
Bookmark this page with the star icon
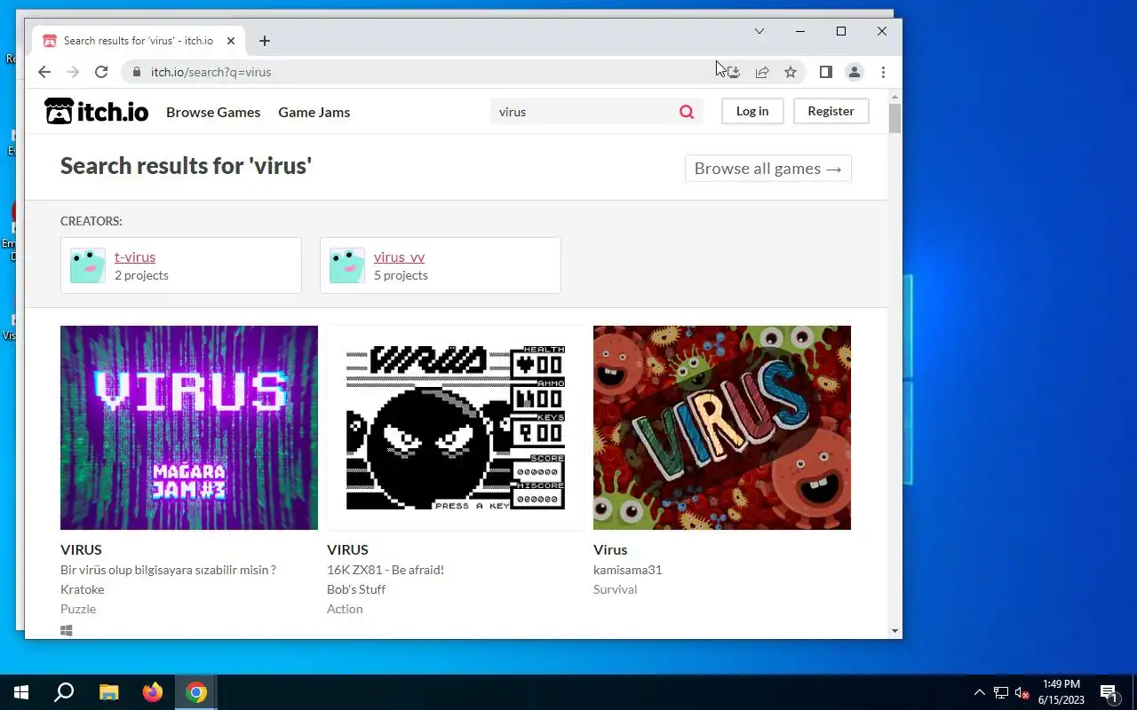click(x=791, y=72)
